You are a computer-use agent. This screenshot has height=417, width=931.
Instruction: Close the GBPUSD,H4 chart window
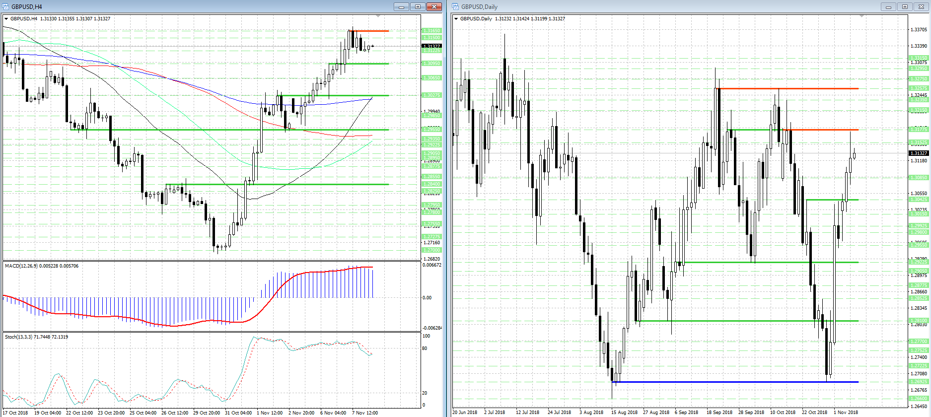coord(434,6)
